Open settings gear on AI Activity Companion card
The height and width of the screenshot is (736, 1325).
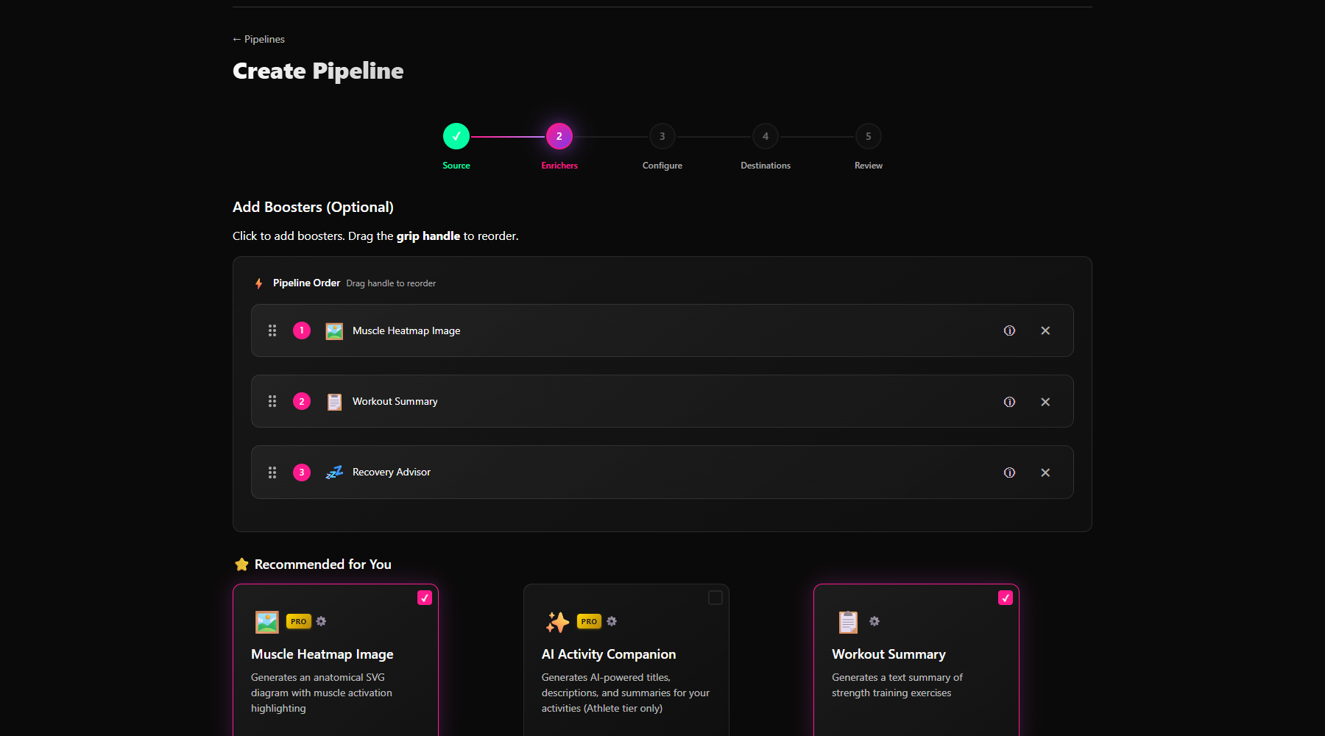tap(612, 621)
